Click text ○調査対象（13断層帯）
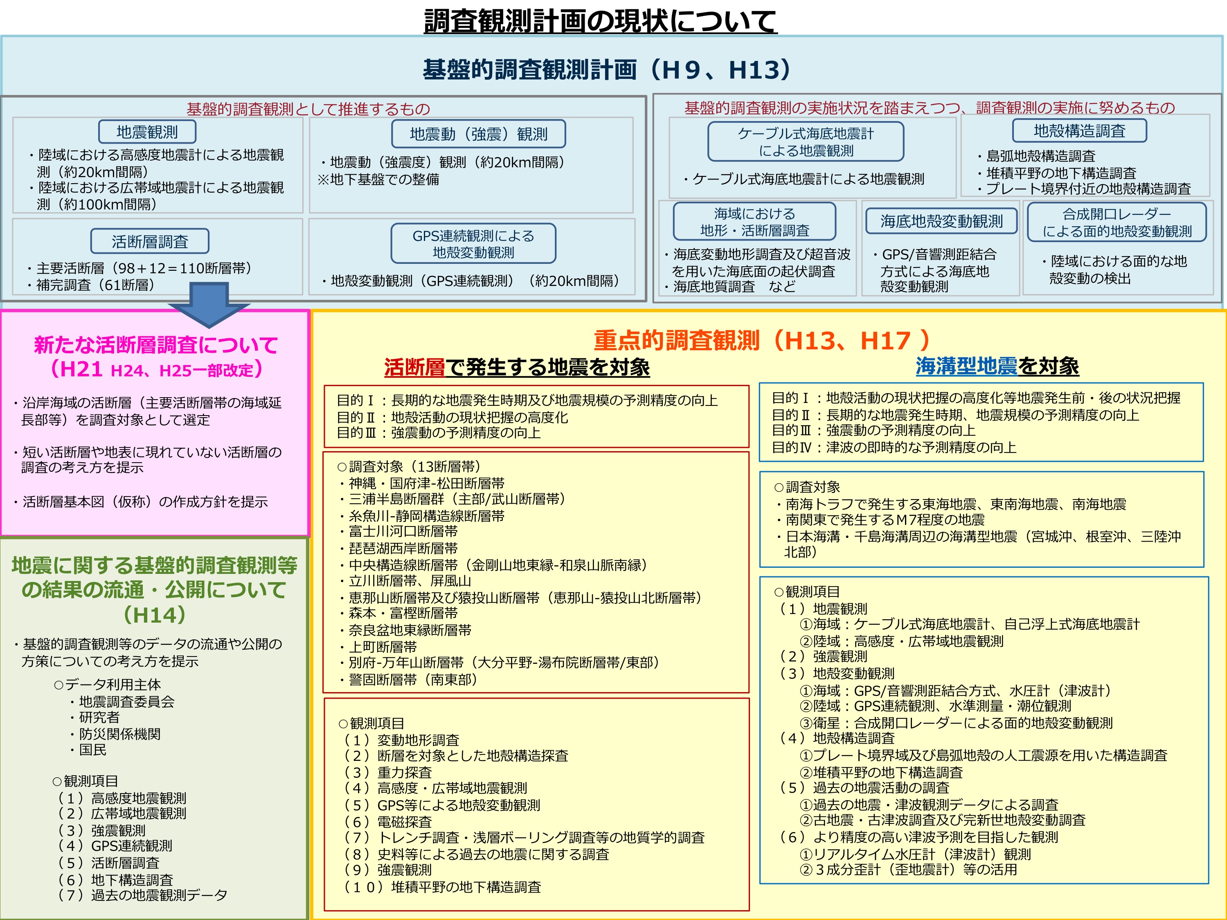Image resolution: width=1227 pixels, height=920 pixels. click(x=410, y=466)
